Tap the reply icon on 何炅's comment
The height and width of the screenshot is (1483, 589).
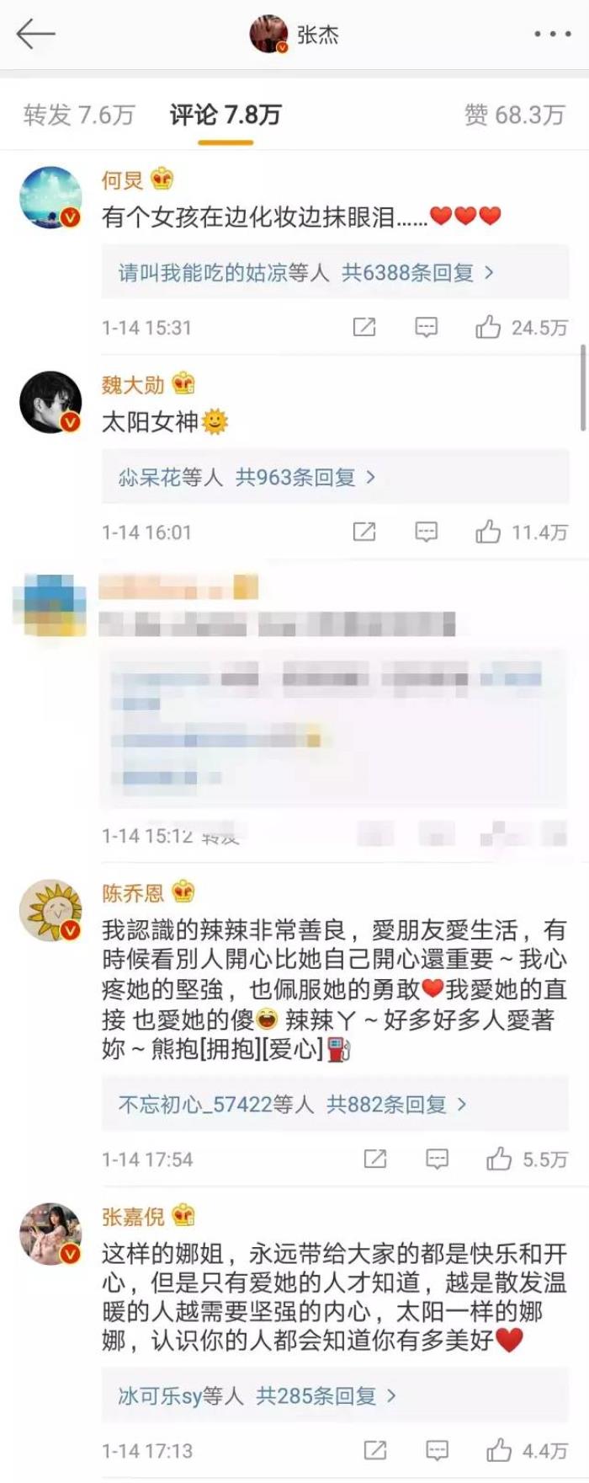(427, 327)
